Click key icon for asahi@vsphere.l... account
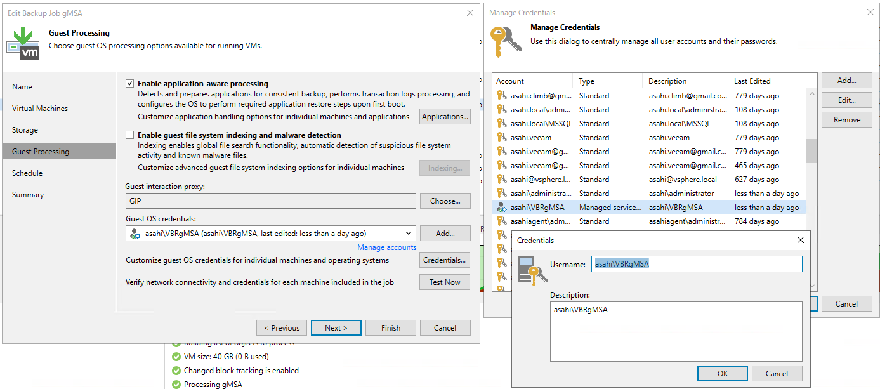Screen dimensions: 880x389 click(502, 180)
